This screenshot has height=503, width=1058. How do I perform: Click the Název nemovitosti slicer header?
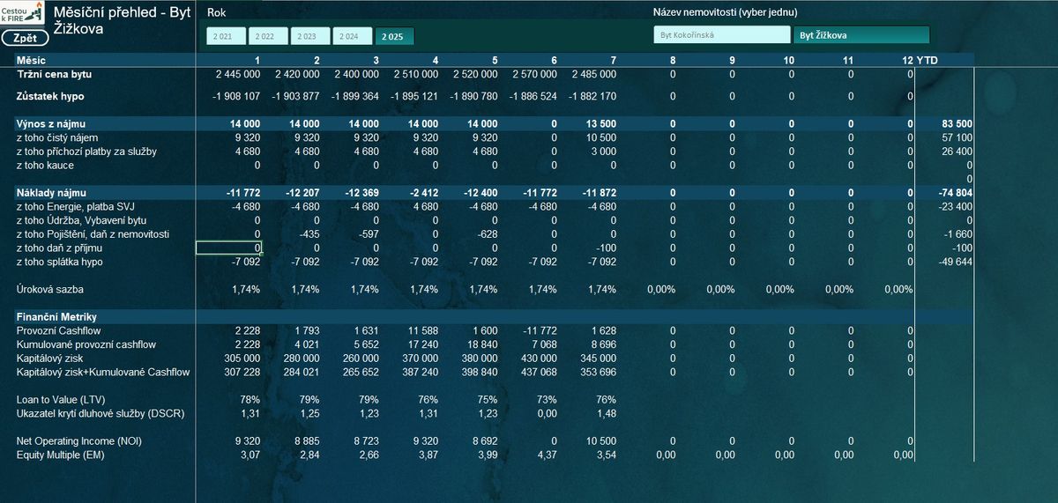tap(725, 13)
